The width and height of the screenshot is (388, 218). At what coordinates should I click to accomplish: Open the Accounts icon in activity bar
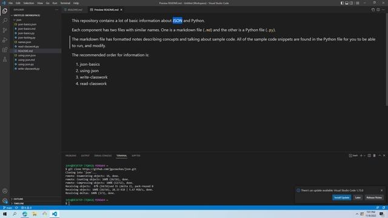click(5, 191)
